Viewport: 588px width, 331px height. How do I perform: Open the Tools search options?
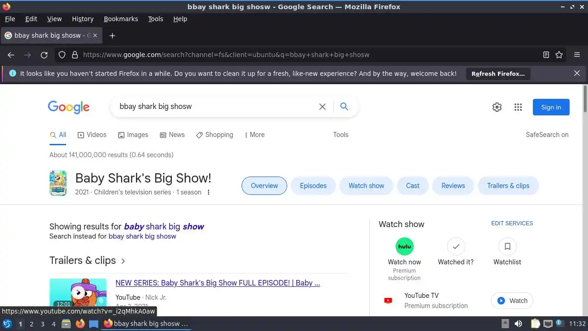pyautogui.click(x=341, y=135)
